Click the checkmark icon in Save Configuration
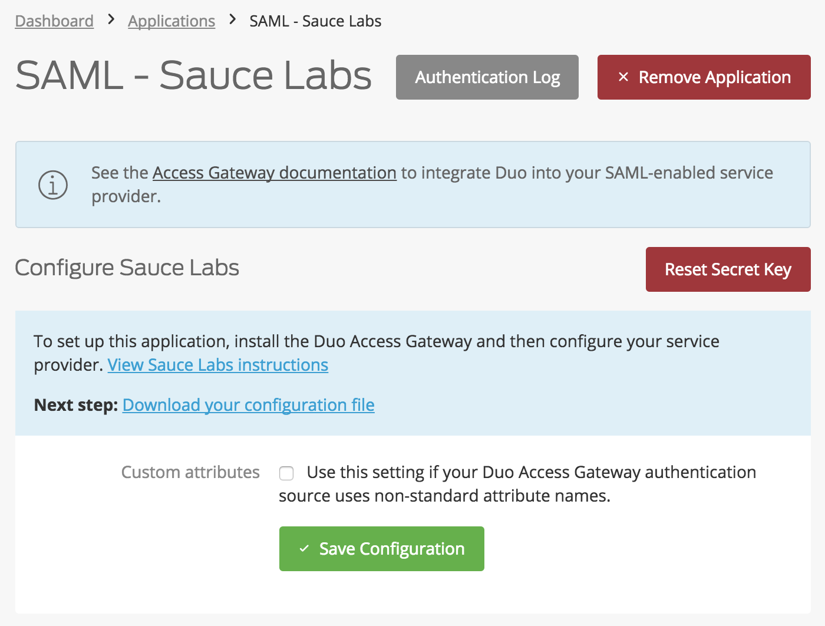 click(x=304, y=548)
